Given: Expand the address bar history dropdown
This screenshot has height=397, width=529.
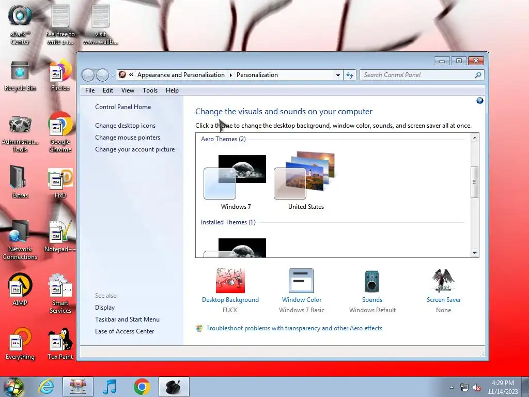Looking at the screenshot, I should pyautogui.click(x=338, y=75).
